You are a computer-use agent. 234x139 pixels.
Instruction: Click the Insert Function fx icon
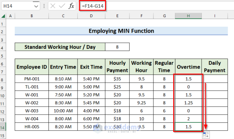click(x=71, y=6)
